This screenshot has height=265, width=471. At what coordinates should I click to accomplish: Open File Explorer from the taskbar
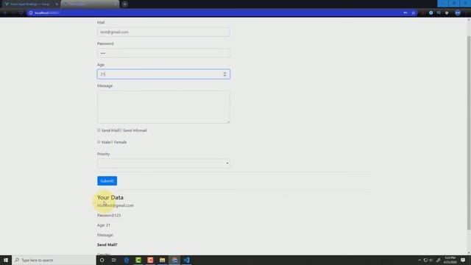pos(163,260)
